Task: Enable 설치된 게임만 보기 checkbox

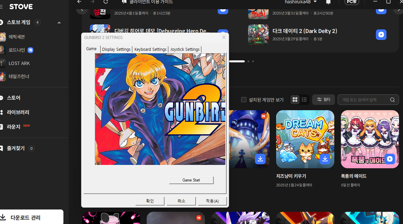Action: click(x=244, y=100)
